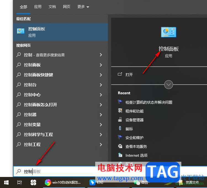
Task: Switch to the 文档 tab
Action: point(52,7)
